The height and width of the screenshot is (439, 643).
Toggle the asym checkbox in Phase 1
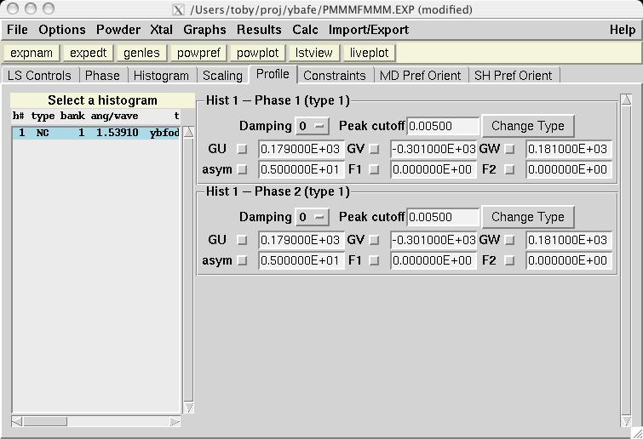click(x=242, y=169)
